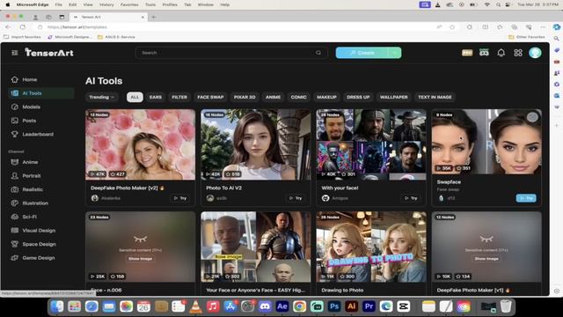563x317 pixels.
Task: Go to Posts in the sidebar
Action: [29, 121]
